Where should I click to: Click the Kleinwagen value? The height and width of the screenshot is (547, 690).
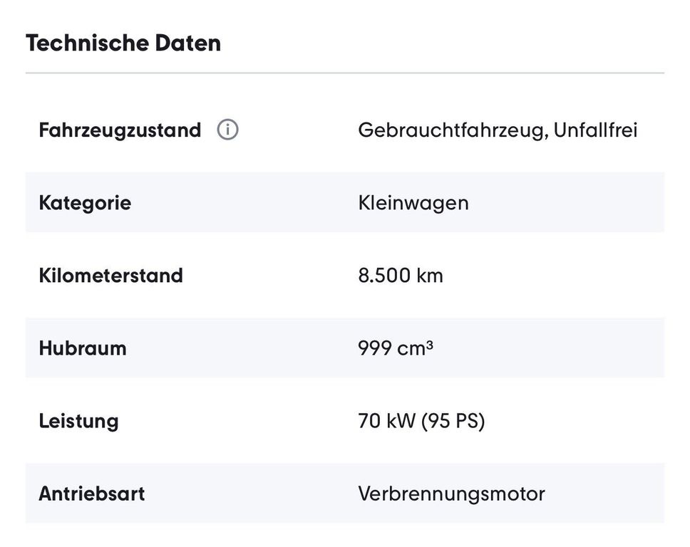point(413,203)
